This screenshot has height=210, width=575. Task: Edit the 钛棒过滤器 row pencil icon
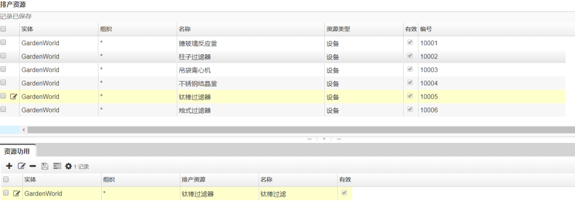(13, 96)
